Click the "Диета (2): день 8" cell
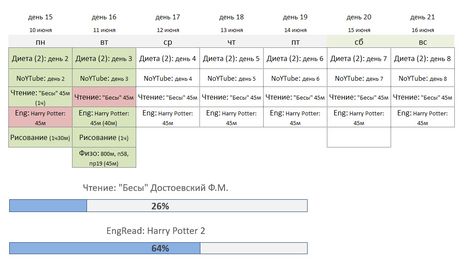 (422, 58)
